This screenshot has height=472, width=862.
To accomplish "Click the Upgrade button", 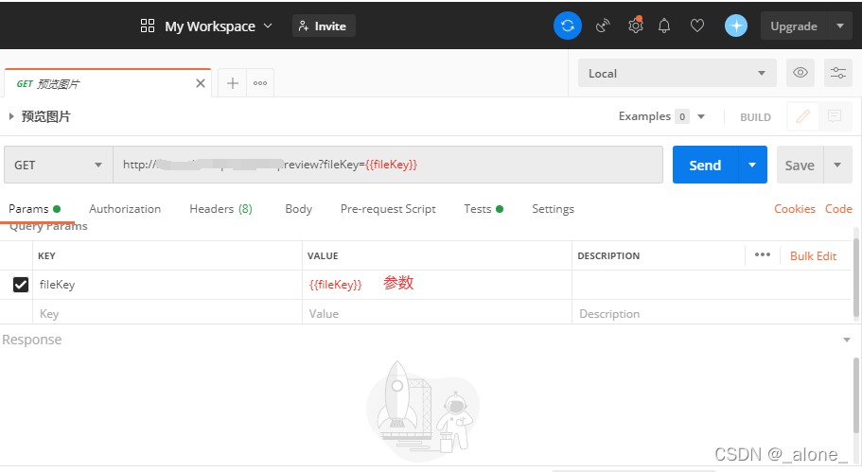I will coord(794,26).
